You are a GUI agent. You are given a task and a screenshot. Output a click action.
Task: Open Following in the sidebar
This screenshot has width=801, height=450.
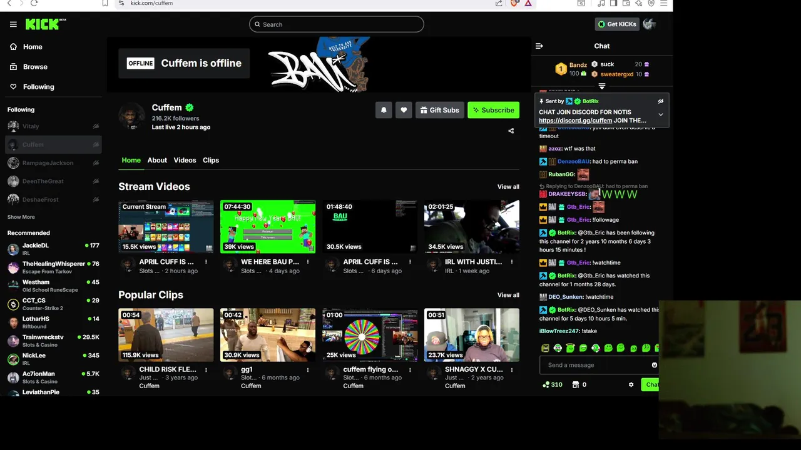pyautogui.click(x=32, y=87)
